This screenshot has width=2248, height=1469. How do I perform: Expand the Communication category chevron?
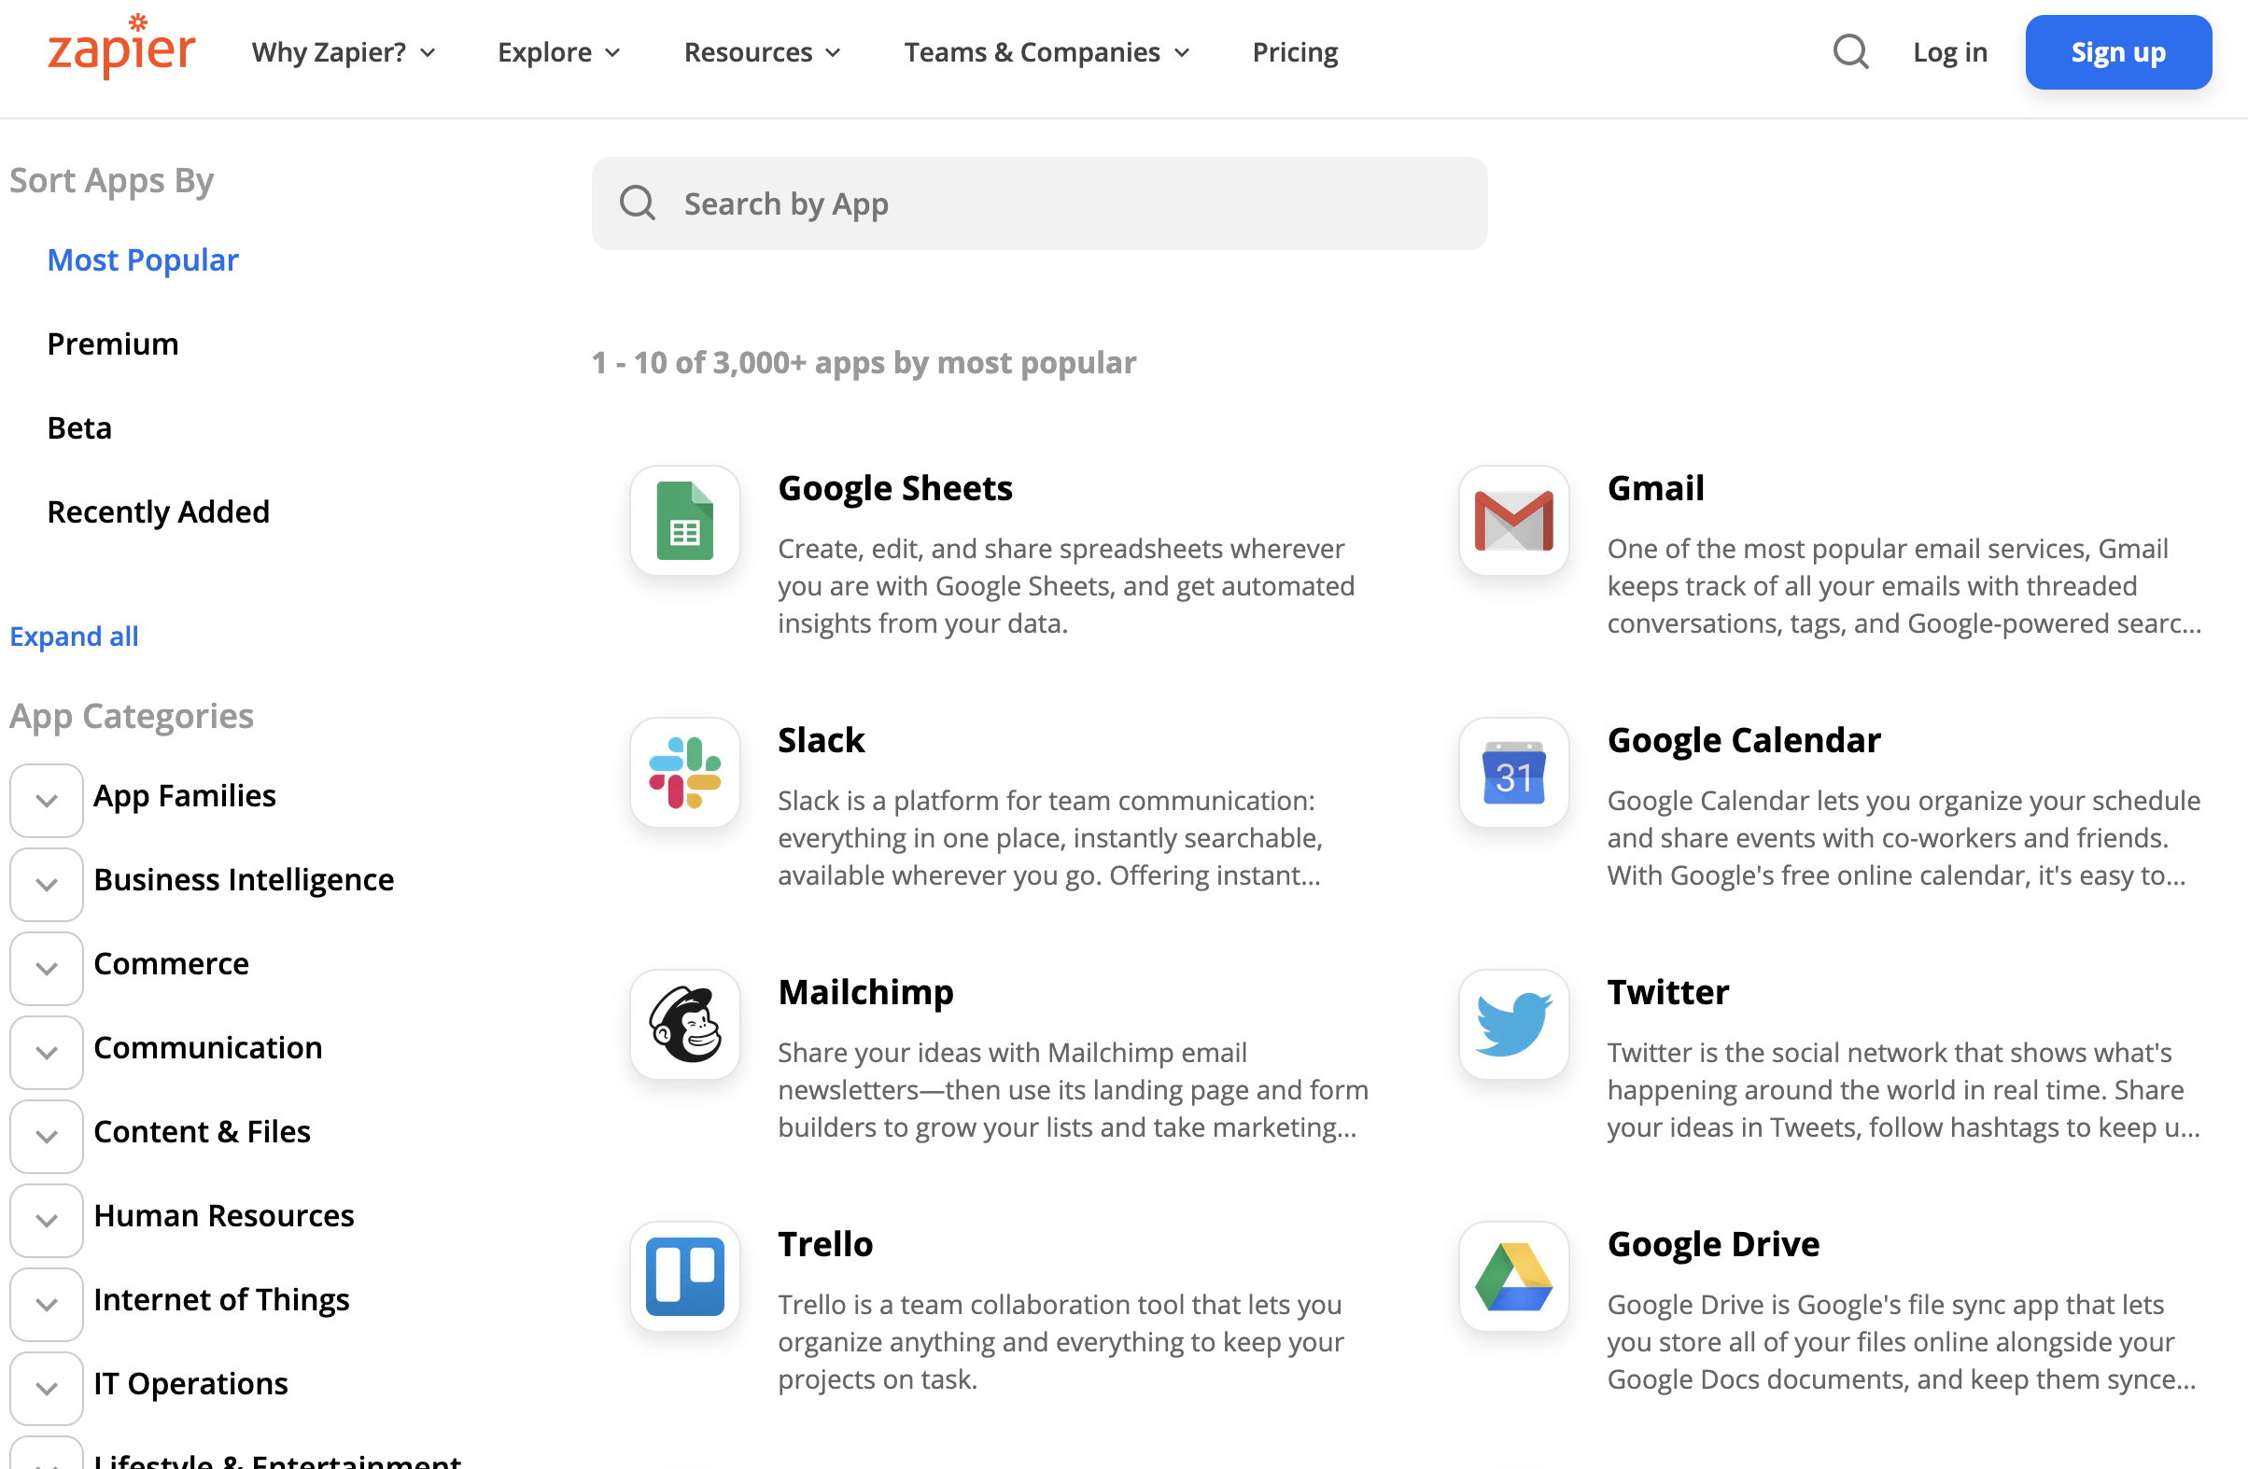47,1053
